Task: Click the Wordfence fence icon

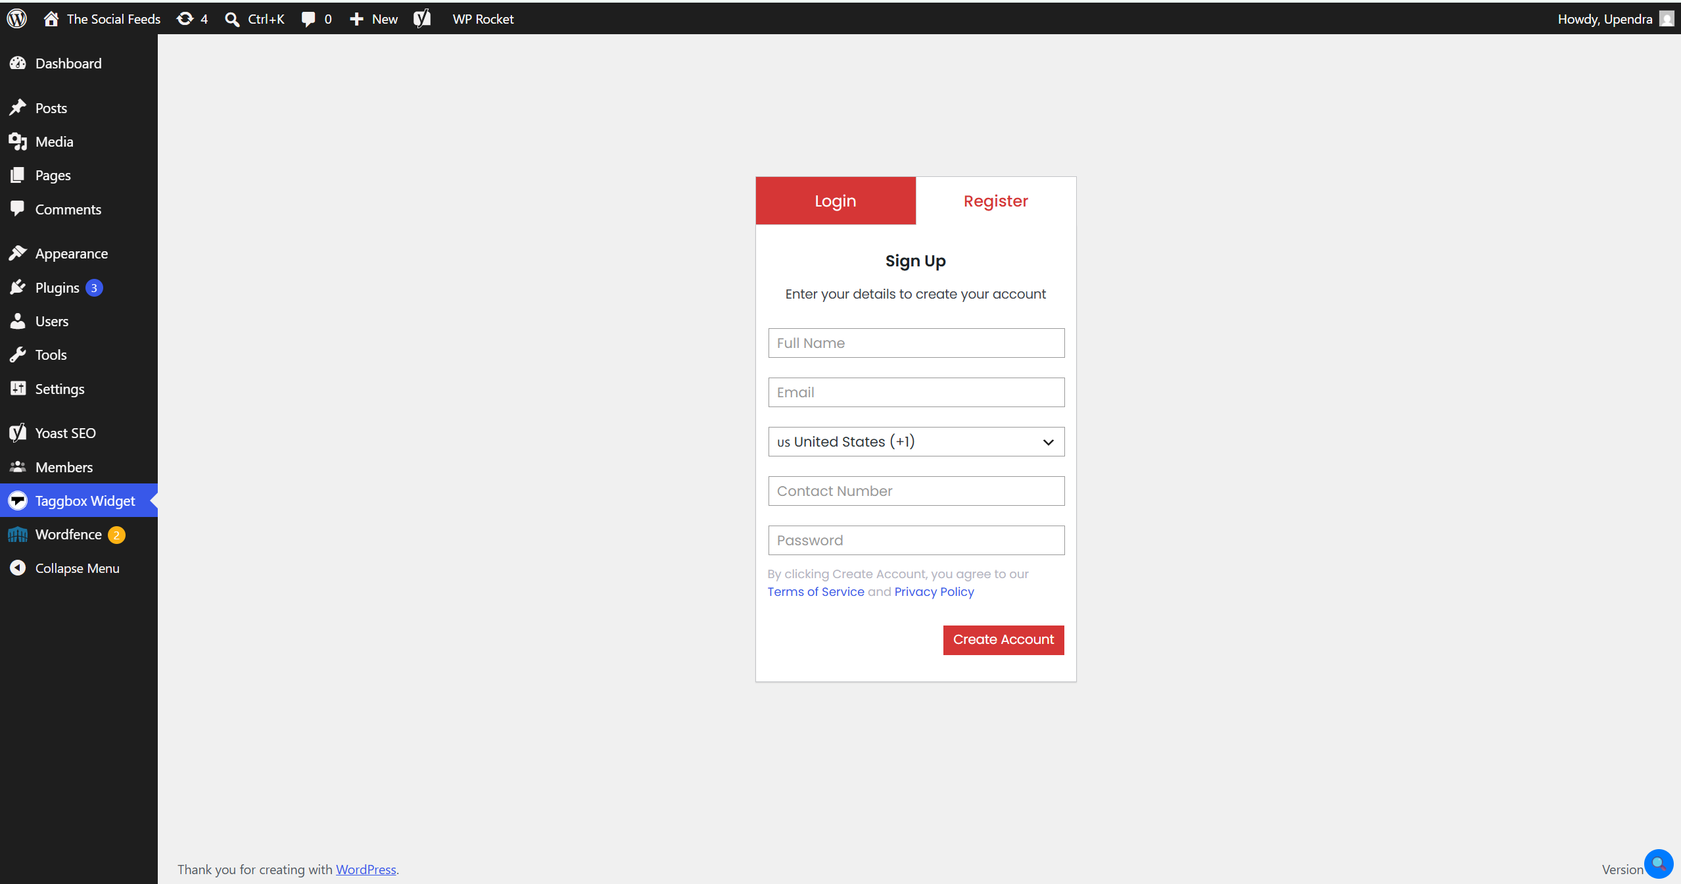Action: [18, 534]
